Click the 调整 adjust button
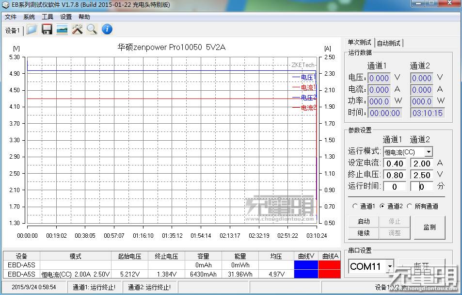462x295 pixels. [394, 233]
